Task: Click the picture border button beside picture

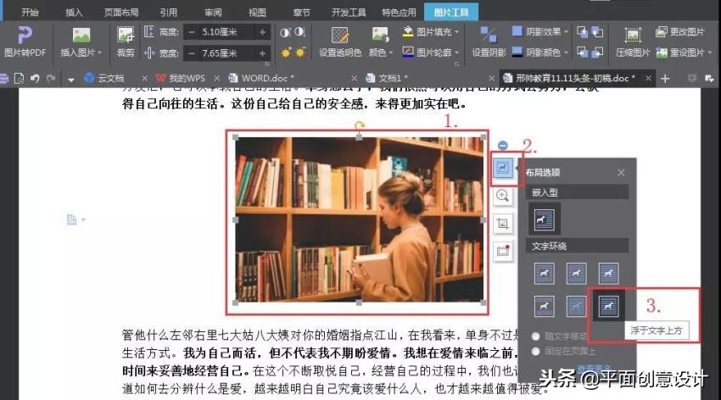Action: click(503, 251)
